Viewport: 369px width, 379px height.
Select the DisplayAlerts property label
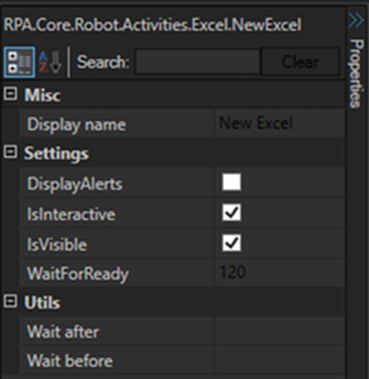point(75,184)
